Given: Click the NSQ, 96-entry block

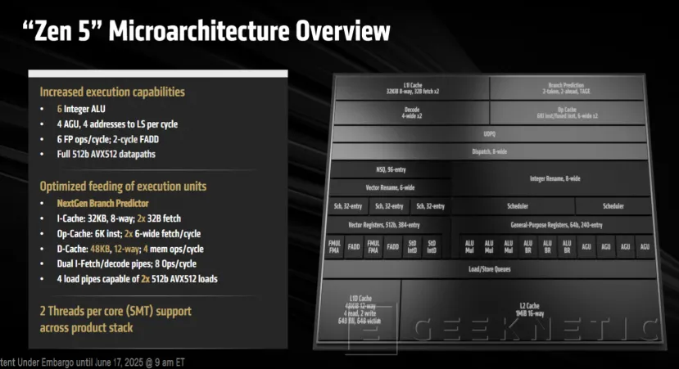Looking at the screenshot, I should coord(390,169).
